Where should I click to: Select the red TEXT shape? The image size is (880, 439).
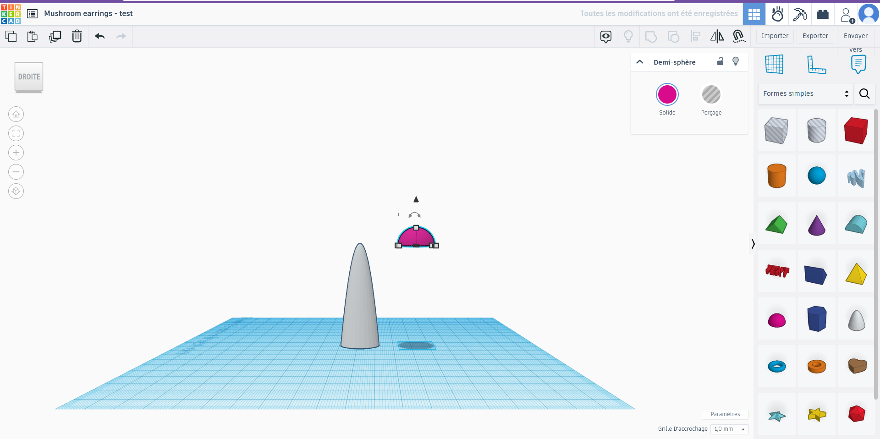tap(776, 271)
